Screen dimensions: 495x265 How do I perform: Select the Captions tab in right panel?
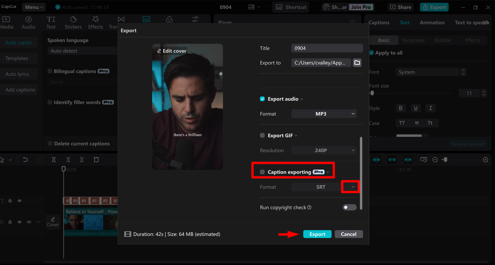379,22
